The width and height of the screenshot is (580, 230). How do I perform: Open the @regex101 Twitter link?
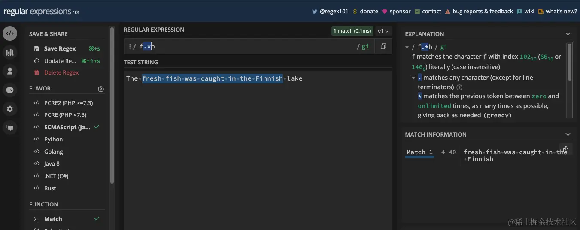330,12
